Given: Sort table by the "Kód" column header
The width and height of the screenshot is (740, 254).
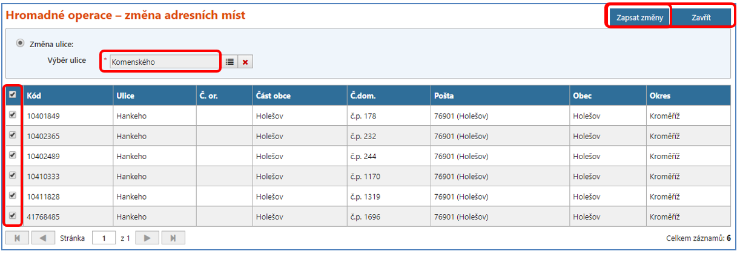Looking at the screenshot, I should coord(35,96).
